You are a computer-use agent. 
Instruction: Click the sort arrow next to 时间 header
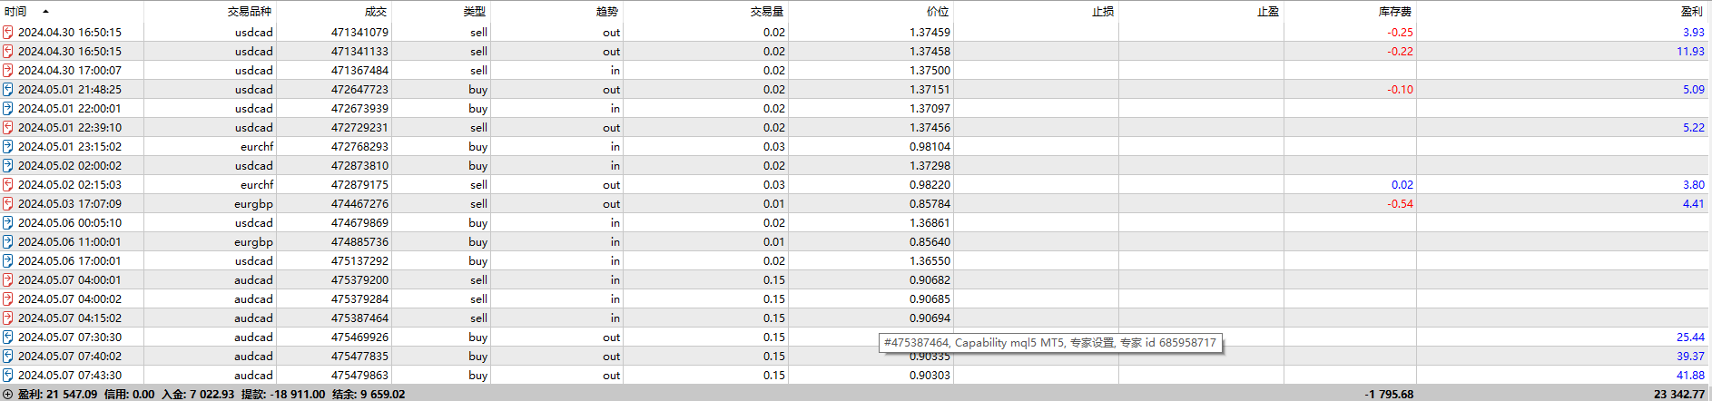point(45,12)
